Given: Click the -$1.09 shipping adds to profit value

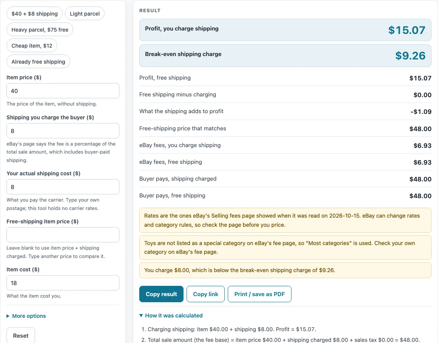Looking at the screenshot, I should tap(421, 112).
